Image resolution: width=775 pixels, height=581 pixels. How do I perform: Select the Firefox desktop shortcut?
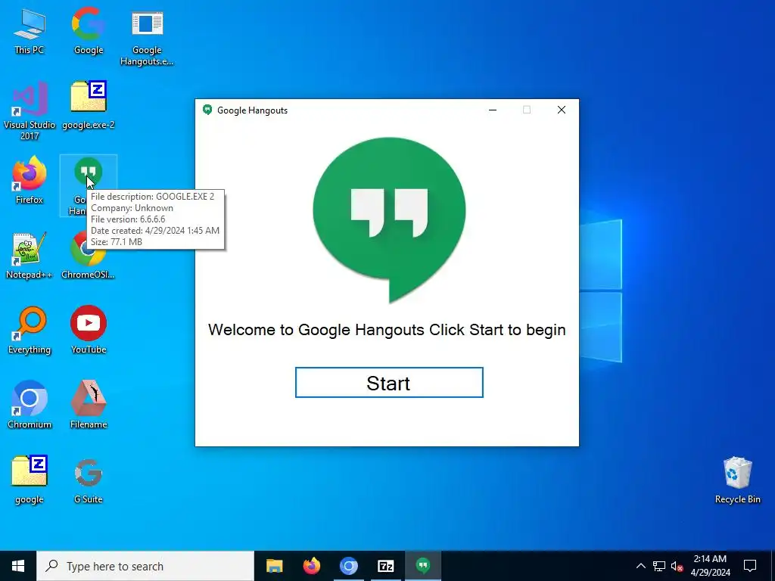30,181
